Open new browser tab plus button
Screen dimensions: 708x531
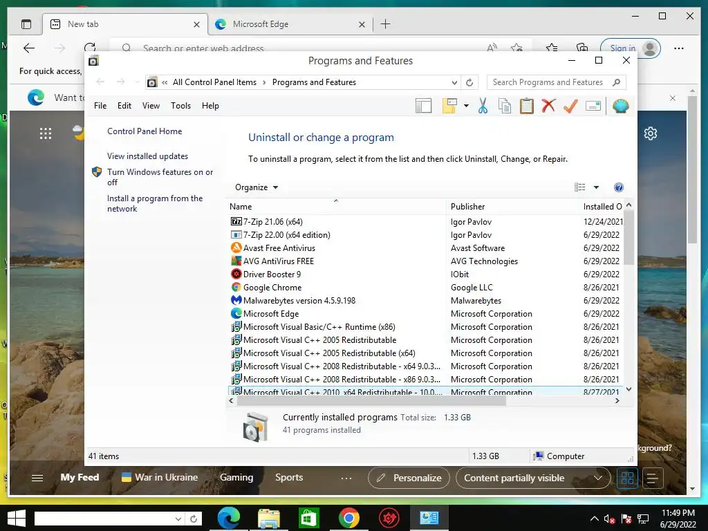point(385,24)
